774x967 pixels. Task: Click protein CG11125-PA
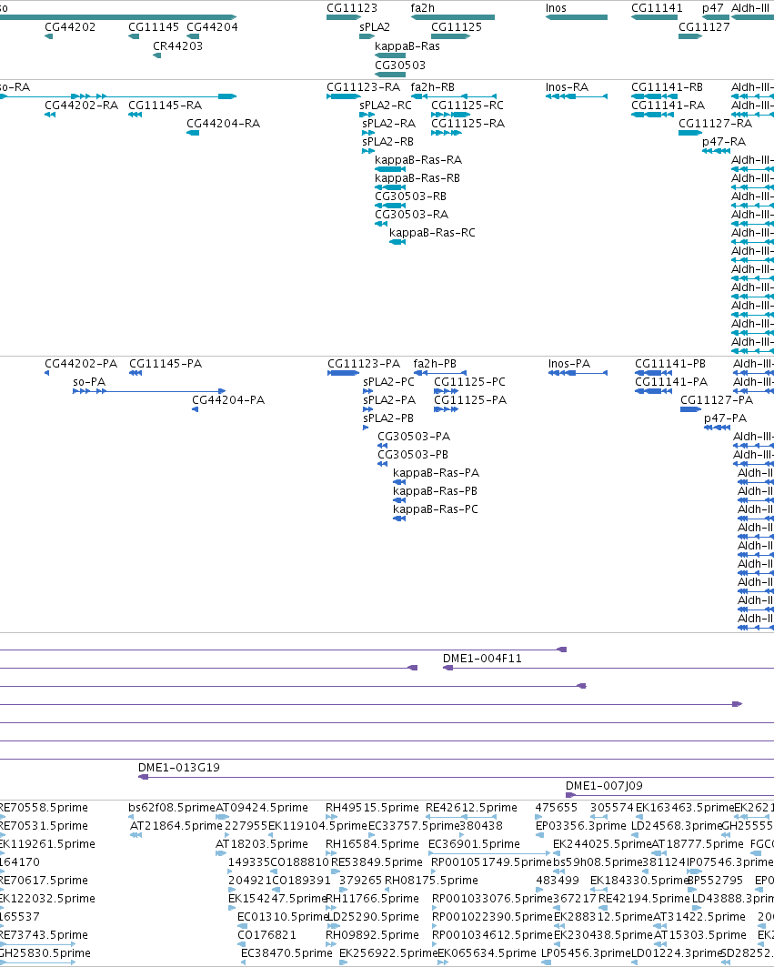[470, 400]
